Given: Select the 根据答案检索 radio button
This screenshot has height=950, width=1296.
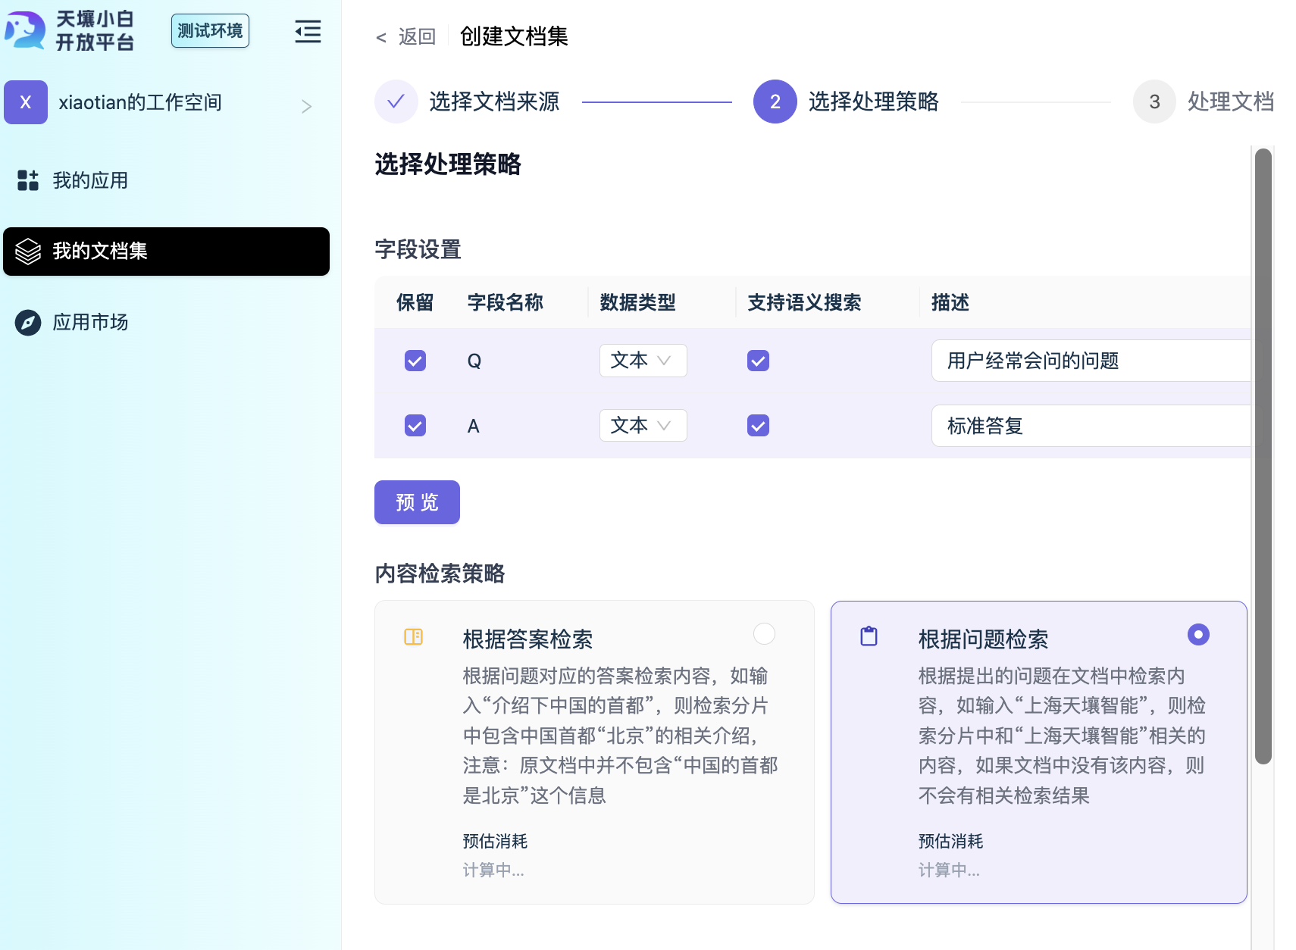Looking at the screenshot, I should (764, 634).
